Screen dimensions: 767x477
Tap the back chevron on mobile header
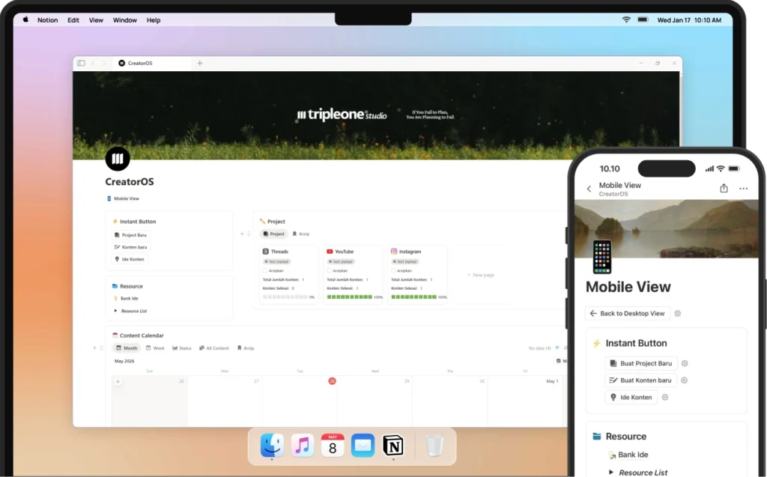(x=589, y=189)
